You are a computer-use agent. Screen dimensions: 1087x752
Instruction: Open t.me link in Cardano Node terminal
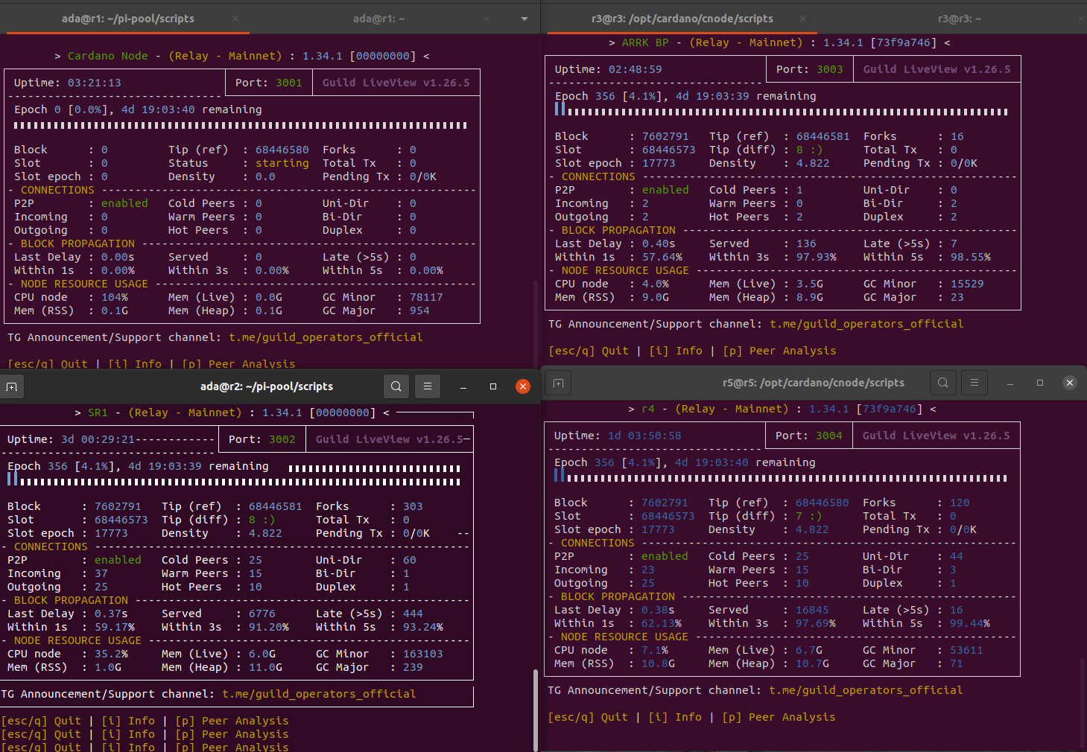tap(326, 337)
